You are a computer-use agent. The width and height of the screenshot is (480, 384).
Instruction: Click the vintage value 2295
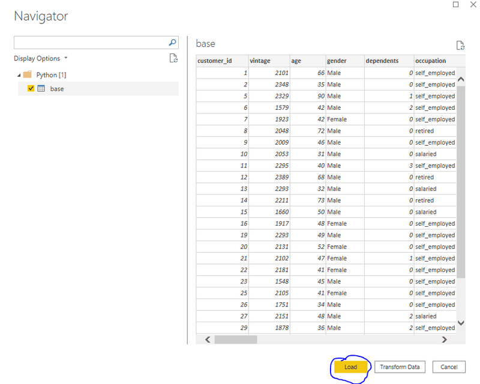pos(281,166)
